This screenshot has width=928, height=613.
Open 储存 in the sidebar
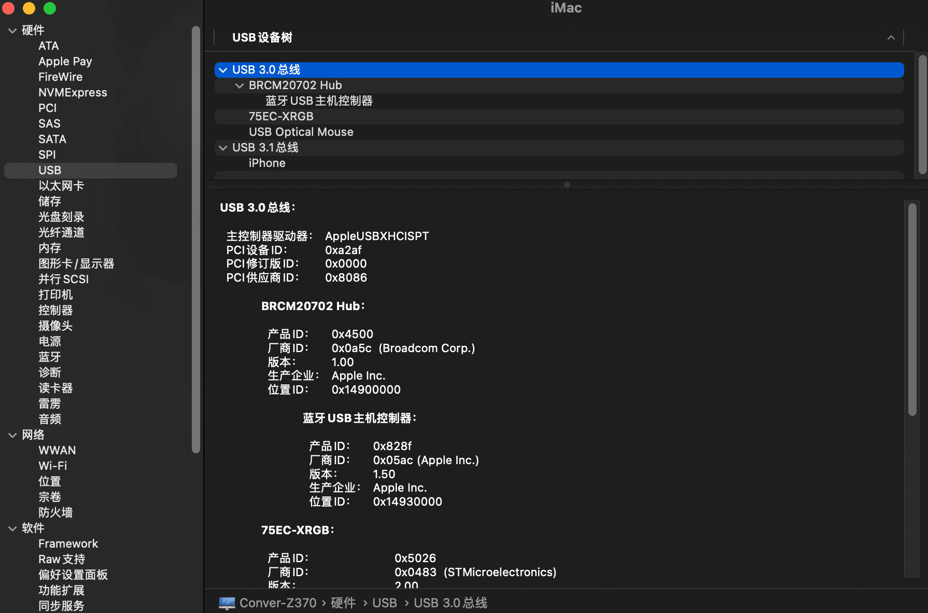(50, 201)
